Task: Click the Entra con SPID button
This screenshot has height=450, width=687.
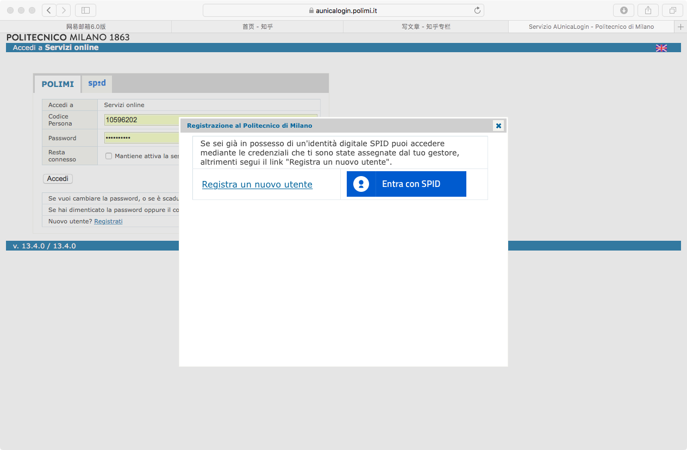Action: point(407,184)
